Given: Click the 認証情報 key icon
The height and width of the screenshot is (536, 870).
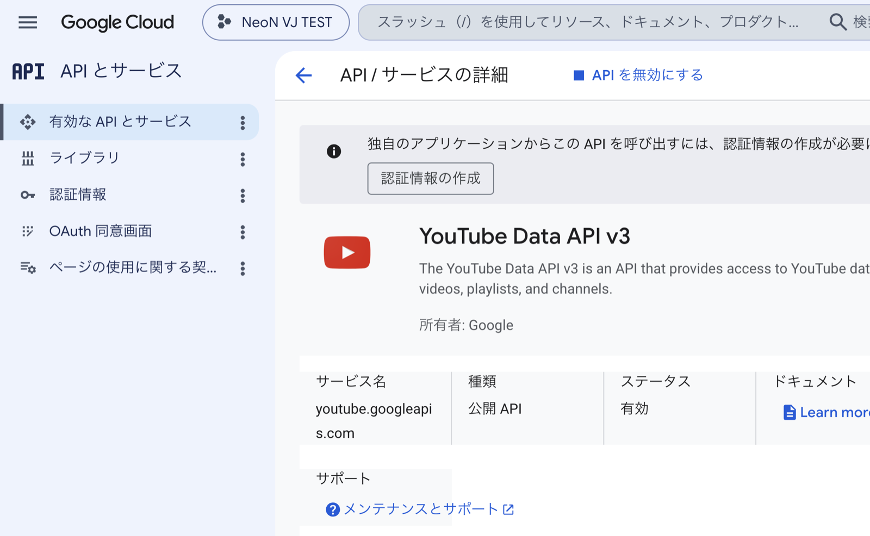Looking at the screenshot, I should point(28,195).
